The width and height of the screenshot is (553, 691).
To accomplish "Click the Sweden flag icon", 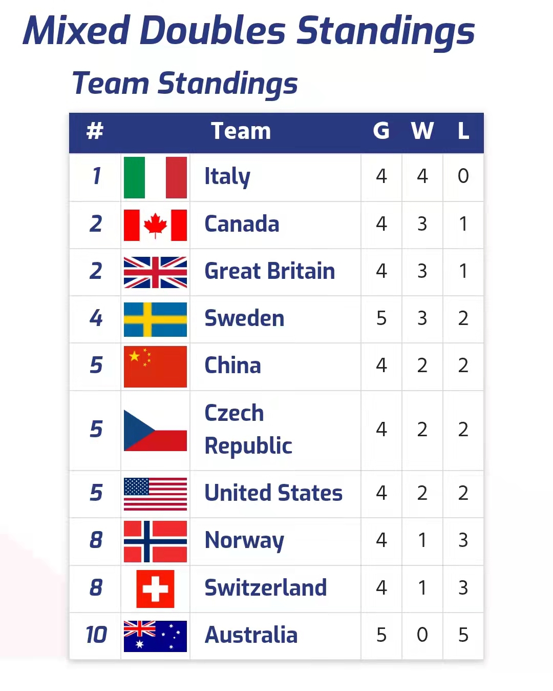I will 155,319.
